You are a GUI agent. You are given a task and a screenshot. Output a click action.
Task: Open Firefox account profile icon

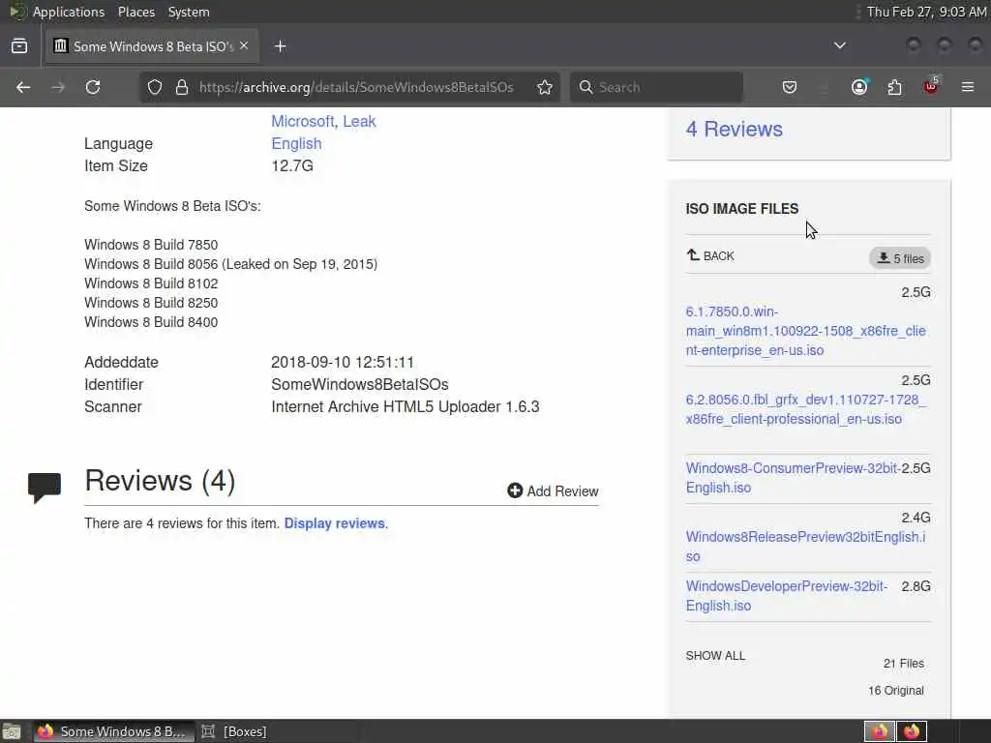click(x=859, y=87)
